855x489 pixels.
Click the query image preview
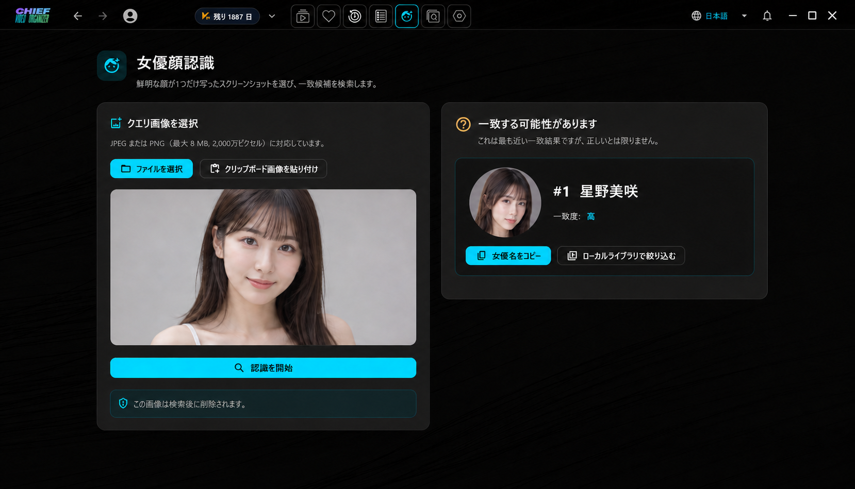click(263, 267)
